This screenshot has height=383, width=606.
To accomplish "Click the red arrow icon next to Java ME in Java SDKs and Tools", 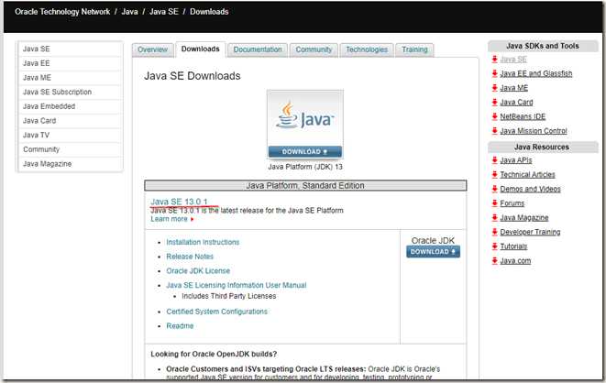I will (x=494, y=88).
